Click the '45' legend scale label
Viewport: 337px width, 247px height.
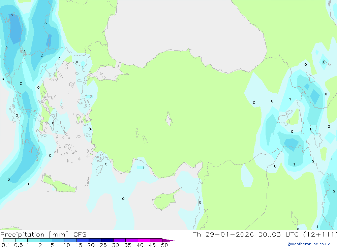pyautogui.click(x=152, y=245)
